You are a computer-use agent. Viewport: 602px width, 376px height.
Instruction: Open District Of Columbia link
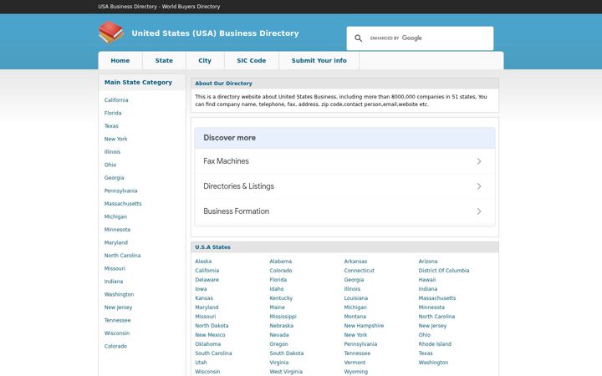click(x=444, y=271)
